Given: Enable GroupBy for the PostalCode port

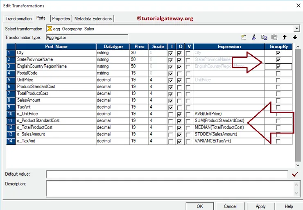Looking at the screenshot, I should [x=278, y=73].
